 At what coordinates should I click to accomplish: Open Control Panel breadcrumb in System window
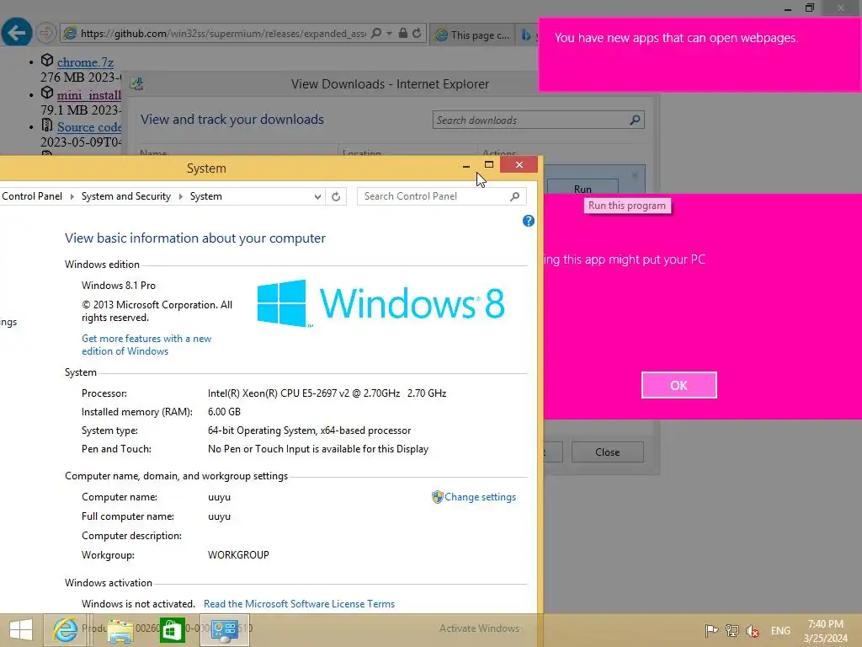click(x=32, y=196)
